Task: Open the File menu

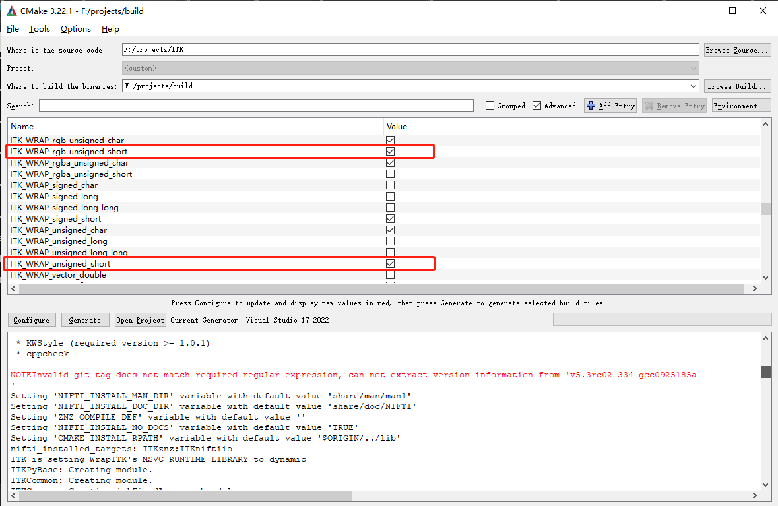Action: pyautogui.click(x=13, y=28)
